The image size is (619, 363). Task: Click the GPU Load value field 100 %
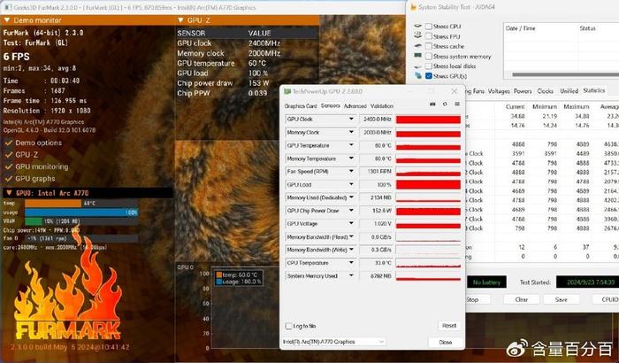[x=376, y=185]
